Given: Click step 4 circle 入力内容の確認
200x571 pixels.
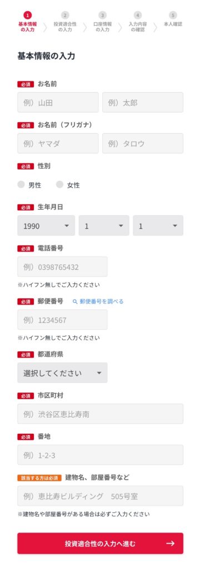Looking at the screenshot, I should 138,15.
